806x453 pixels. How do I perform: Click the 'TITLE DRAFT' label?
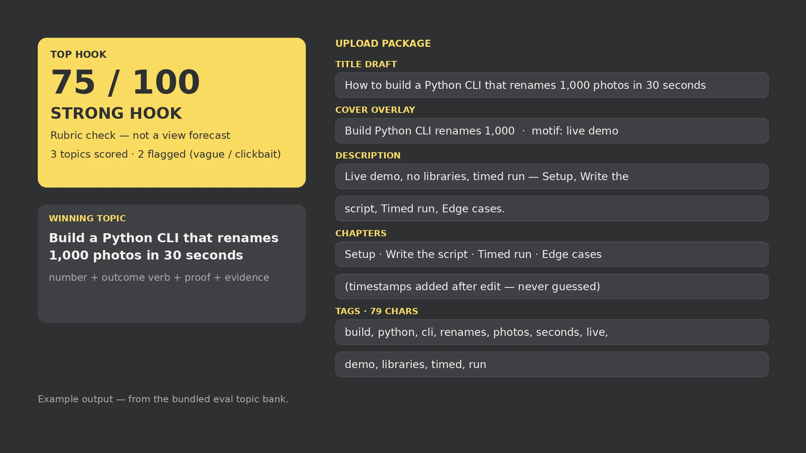(366, 64)
